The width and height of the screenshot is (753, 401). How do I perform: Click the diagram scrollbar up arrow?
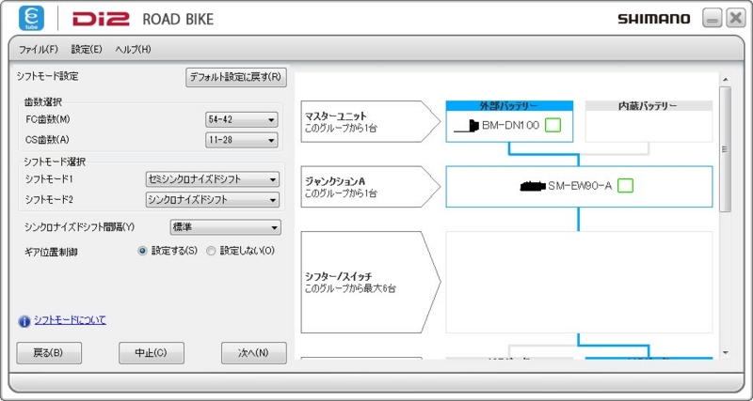pos(725,80)
